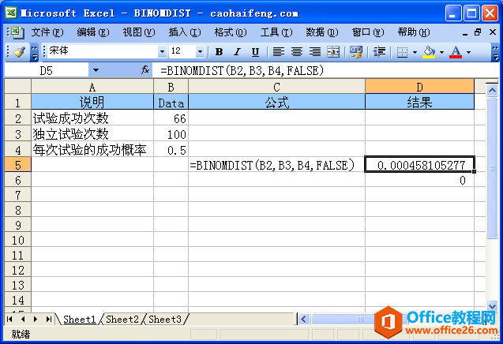503x344 pixels.
Task: Select column C header
Action: pyautogui.click(x=276, y=87)
